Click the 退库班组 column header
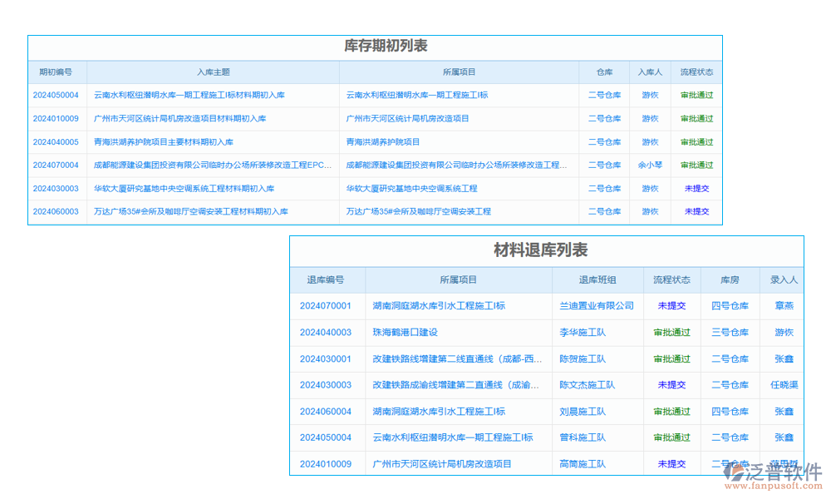Image resolution: width=831 pixels, height=499 pixels. [x=597, y=279]
